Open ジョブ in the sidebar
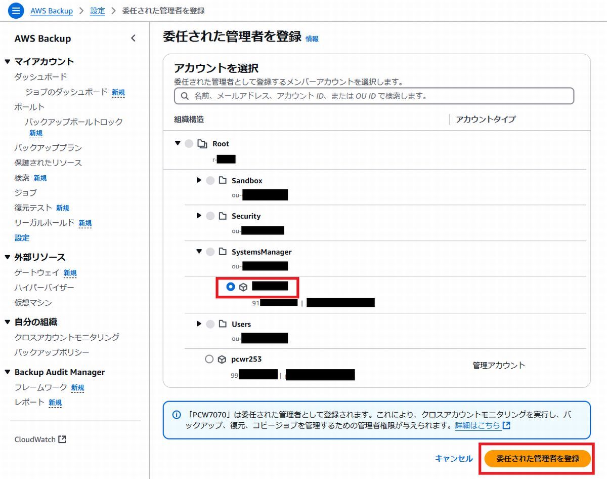 25,193
